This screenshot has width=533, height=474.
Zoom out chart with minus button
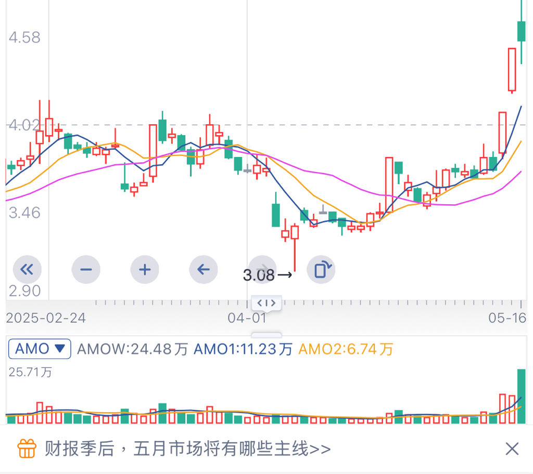point(86,270)
